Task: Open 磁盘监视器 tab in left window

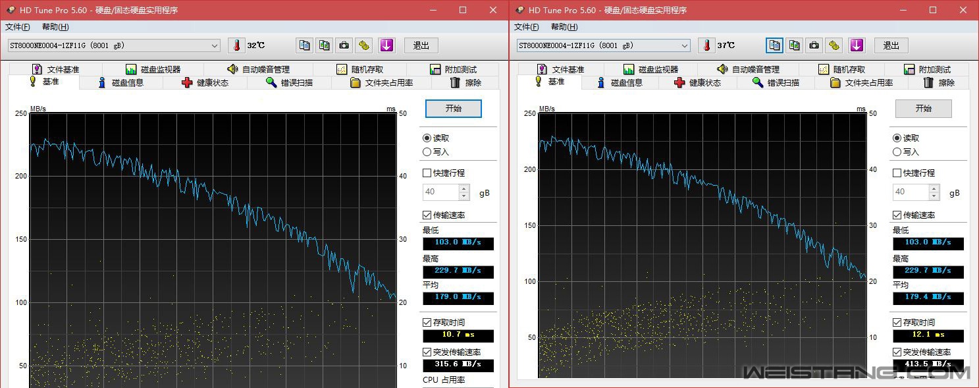Action: [x=153, y=69]
